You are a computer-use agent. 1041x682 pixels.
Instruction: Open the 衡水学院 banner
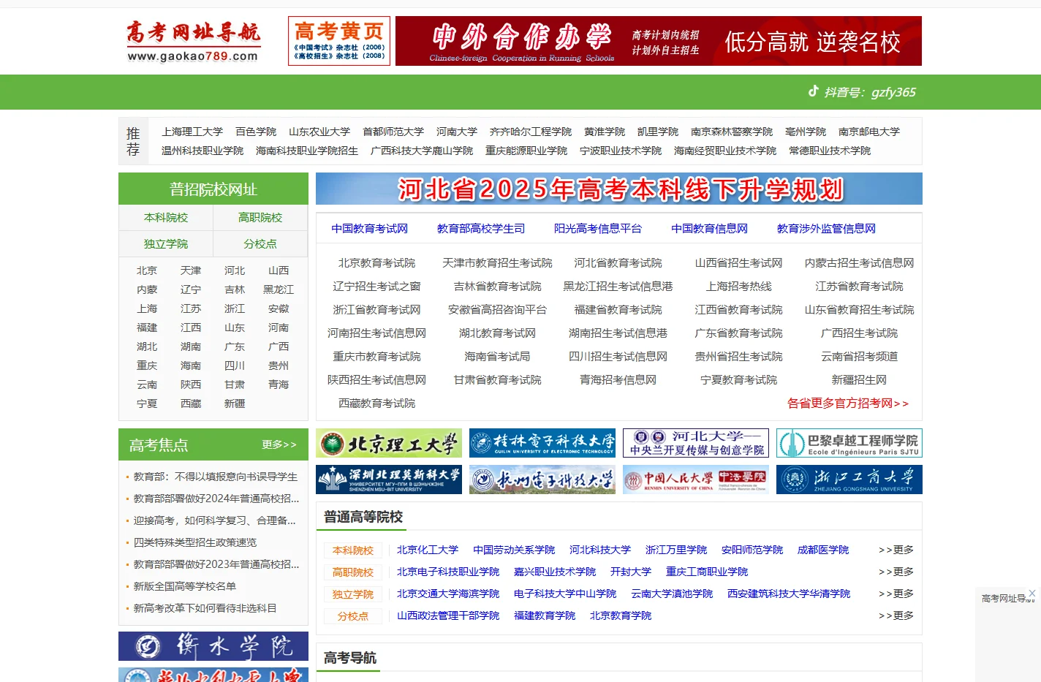(213, 646)
